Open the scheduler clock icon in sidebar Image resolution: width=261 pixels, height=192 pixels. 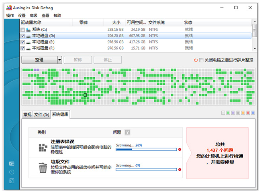(x=12, y=172)
